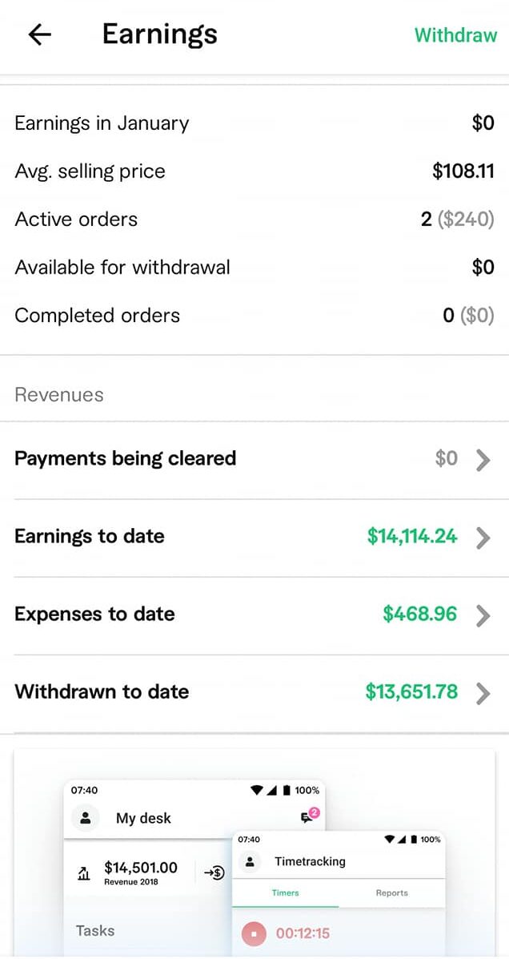The width and height of the screenshot is (509, 959).
Task: Click the Withdrawn to date label
Action: point(102,692)
